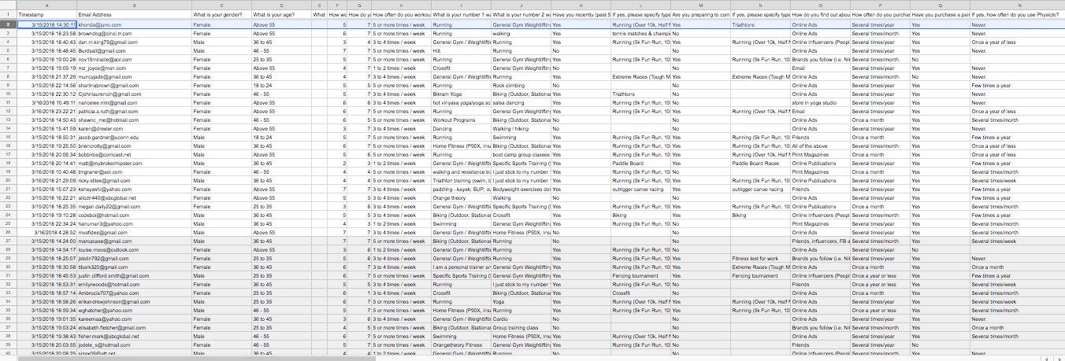Click 'Workout Programs' cell
This screenshot has width=1065, height=361.
460,120
